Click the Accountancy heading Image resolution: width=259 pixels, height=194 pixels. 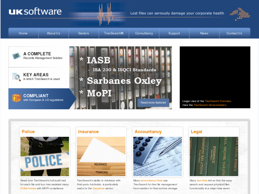[148, 132]
